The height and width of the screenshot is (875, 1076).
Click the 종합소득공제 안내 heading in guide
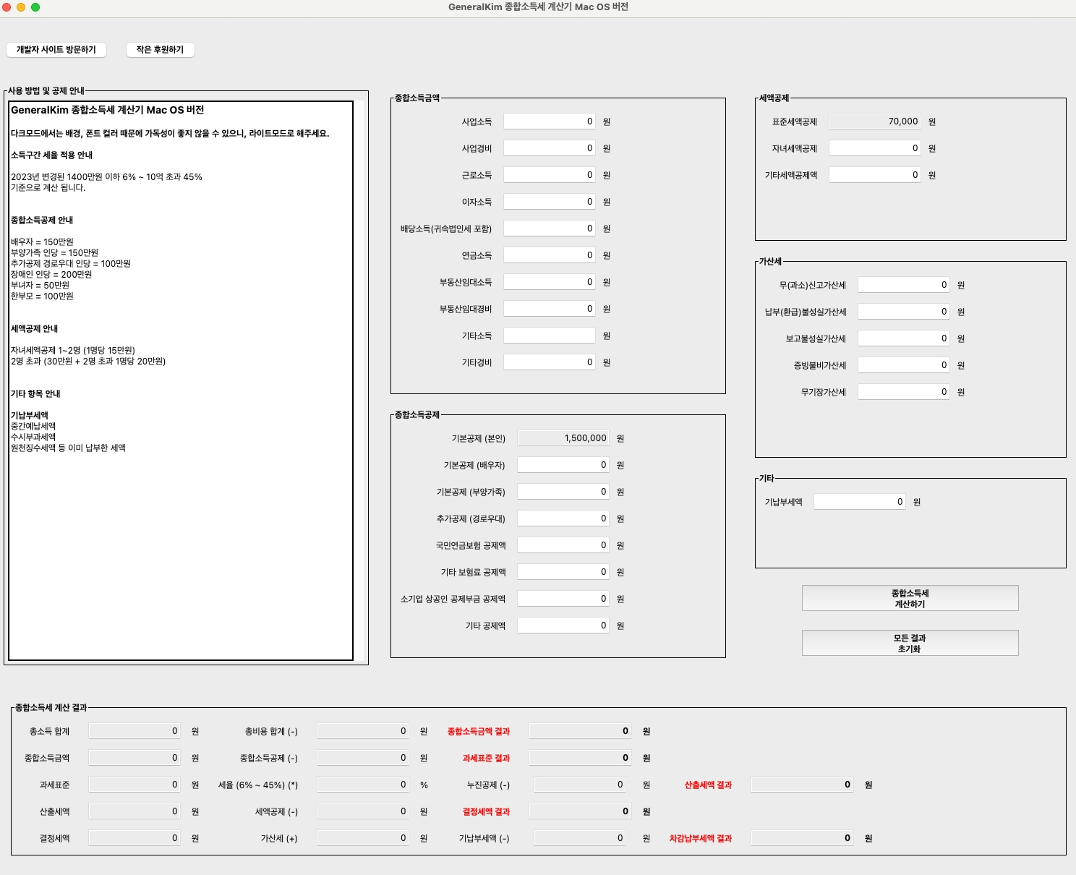click(x=42, y=220)
